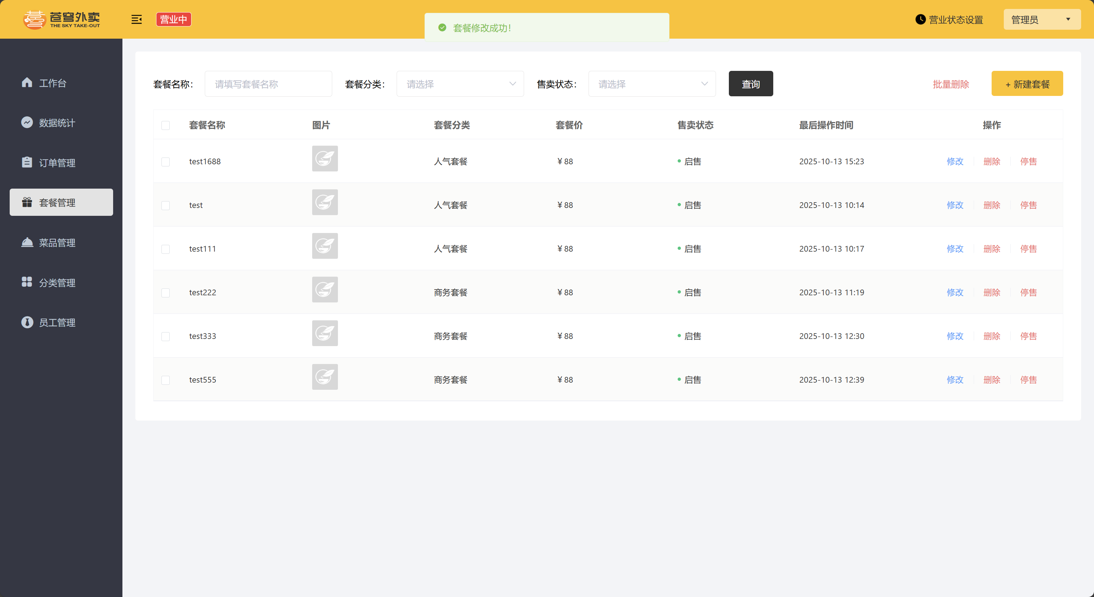Tick the checkbox for test555 row
This screenshot has width=1094, height=597.
(166, 380)
